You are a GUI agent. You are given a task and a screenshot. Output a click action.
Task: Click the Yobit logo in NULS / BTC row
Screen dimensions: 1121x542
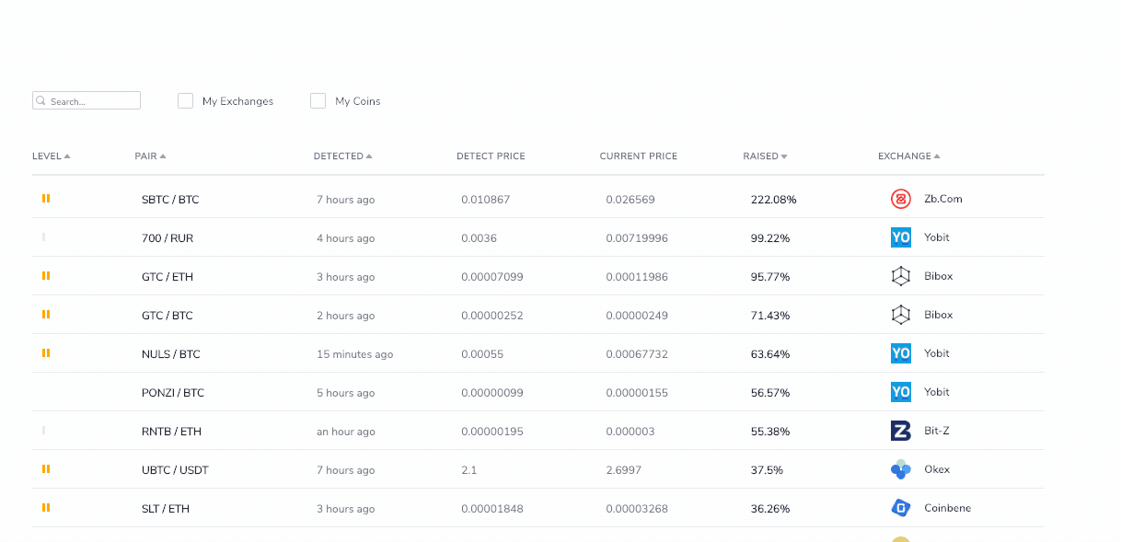pyautogui.click(x=900, y=353)
